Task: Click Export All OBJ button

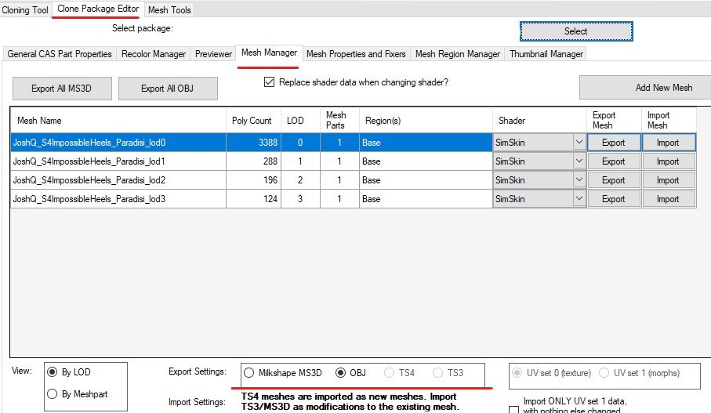Action: pyautogui.click(x=167, y=89)
